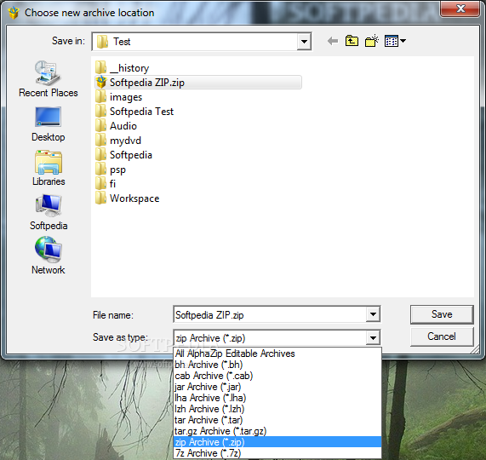486x460 pixels.
Task: Select the Softpedia Test folder
Action: click(134, 112)
